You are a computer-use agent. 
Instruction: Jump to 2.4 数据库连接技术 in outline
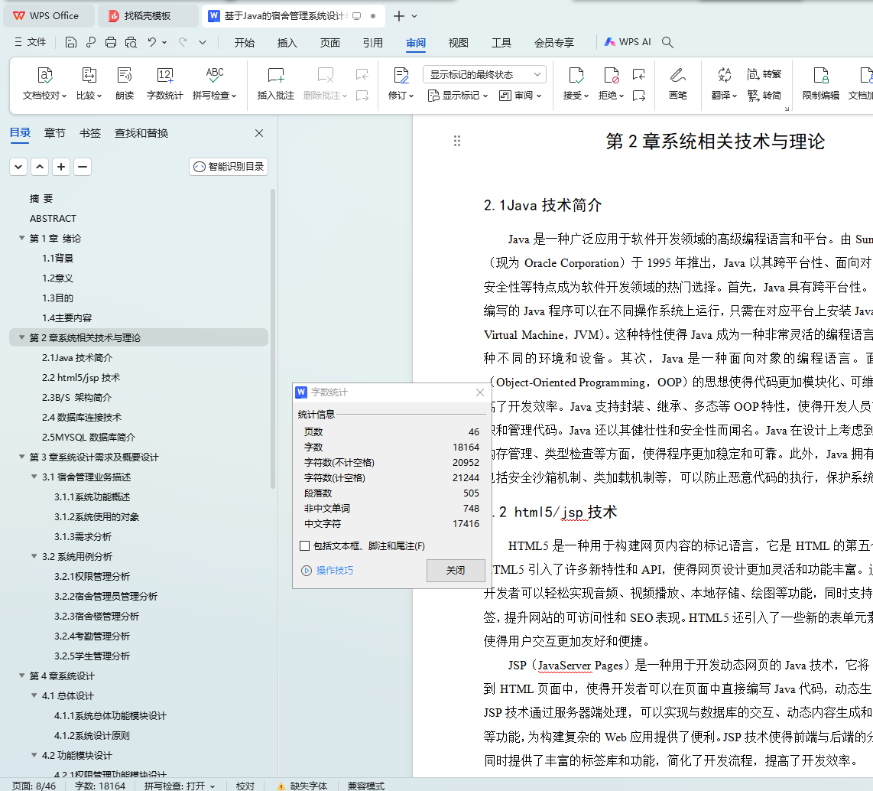click(82, 418)
